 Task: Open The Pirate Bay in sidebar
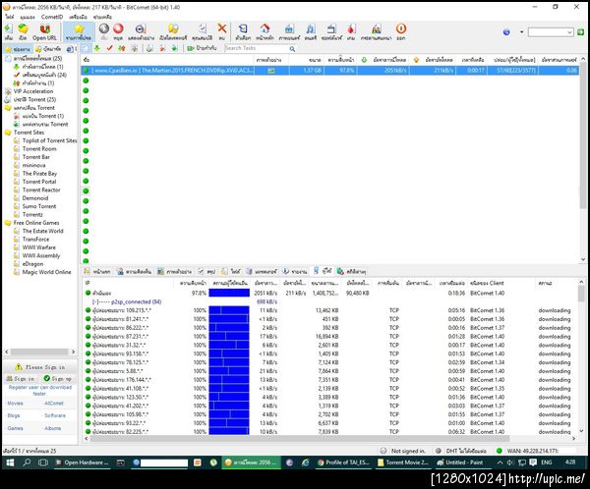click(40, 173)
